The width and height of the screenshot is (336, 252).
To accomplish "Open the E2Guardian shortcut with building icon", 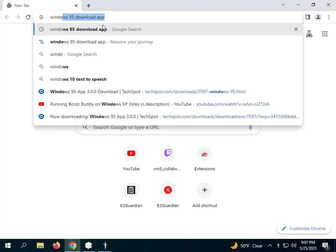I will (131, 196).
